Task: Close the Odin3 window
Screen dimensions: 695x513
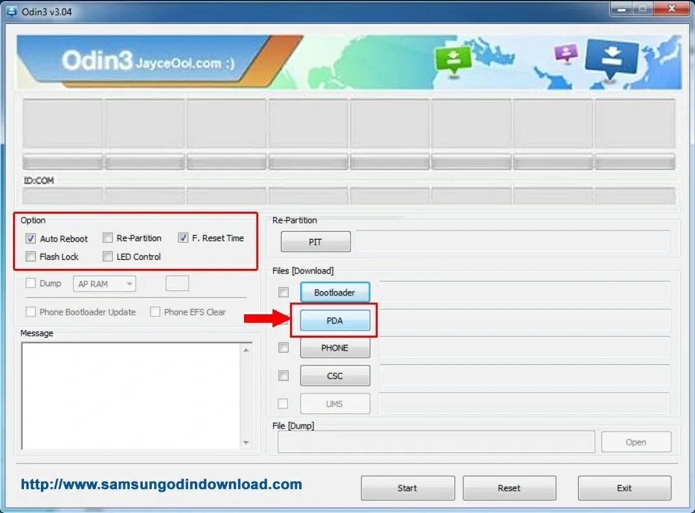Action: 672,9
